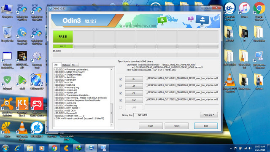
Task: Switch to the Log tab
Action: 57,65
